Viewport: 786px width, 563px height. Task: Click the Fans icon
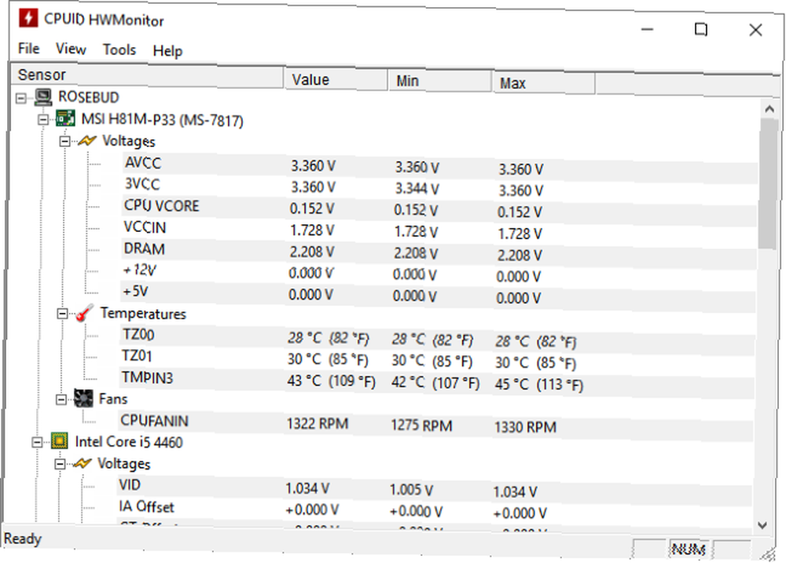83,399
